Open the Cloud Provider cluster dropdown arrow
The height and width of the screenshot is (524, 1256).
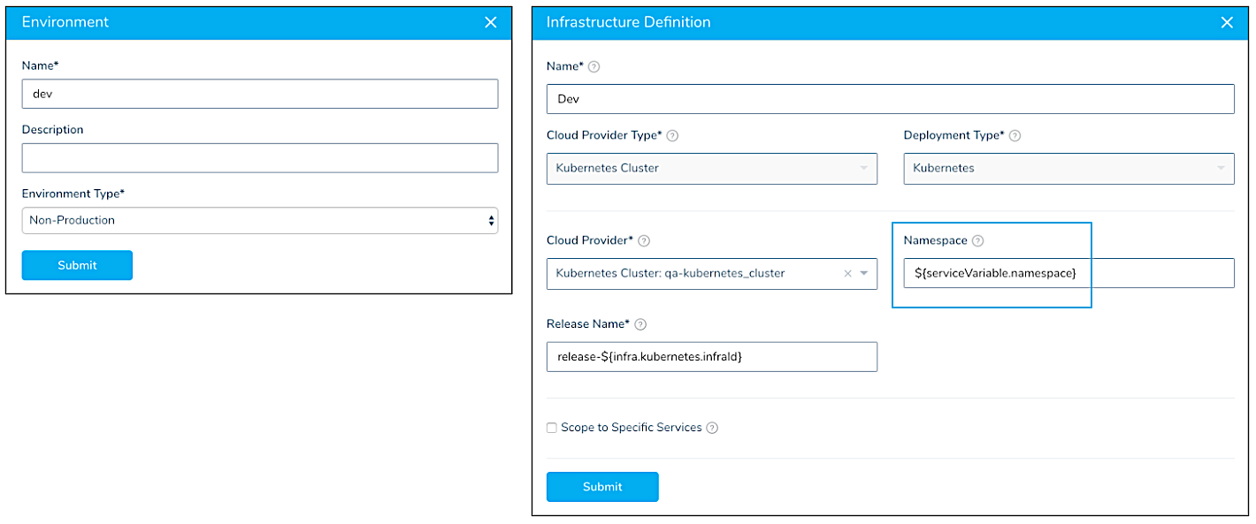coord(864,273)
